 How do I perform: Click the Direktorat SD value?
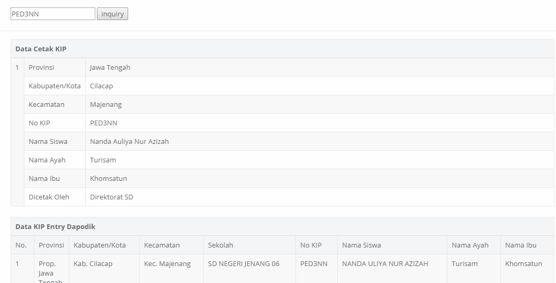(x=112, y=197)
